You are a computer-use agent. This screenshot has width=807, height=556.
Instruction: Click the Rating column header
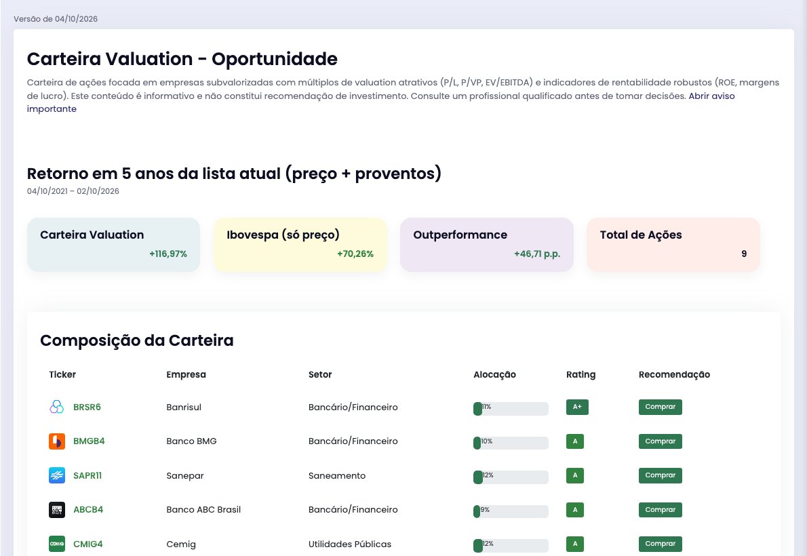580,375
